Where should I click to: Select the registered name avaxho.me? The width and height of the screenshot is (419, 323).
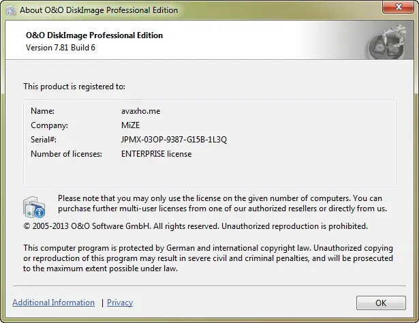coord(141,111)
